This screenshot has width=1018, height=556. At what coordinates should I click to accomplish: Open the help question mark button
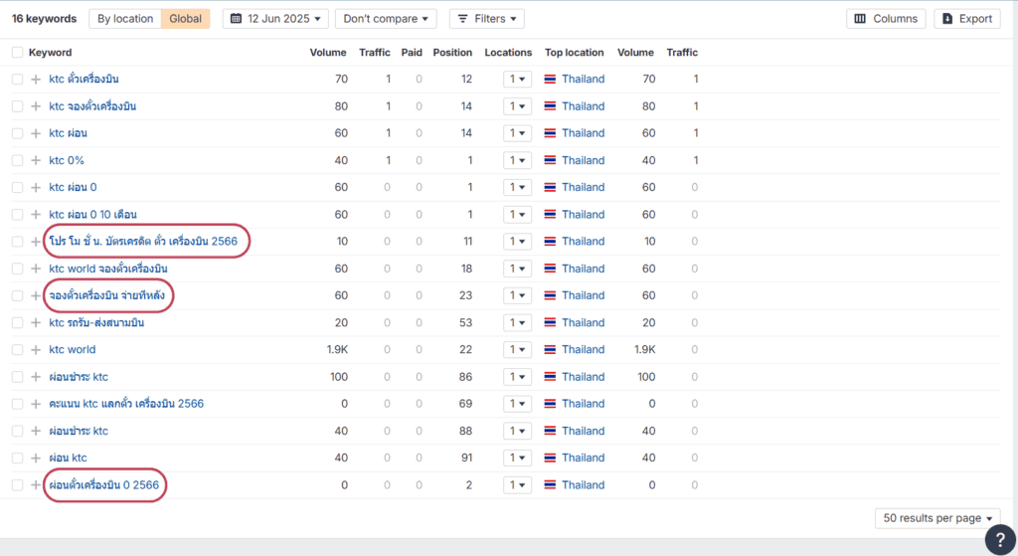[x=999, y=539]
